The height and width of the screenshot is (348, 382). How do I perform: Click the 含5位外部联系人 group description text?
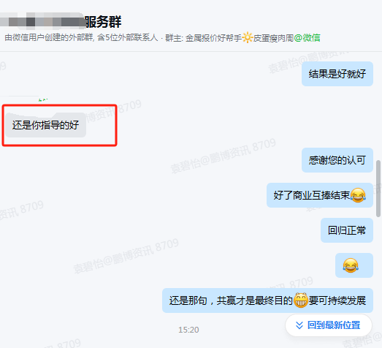point(128,38)
